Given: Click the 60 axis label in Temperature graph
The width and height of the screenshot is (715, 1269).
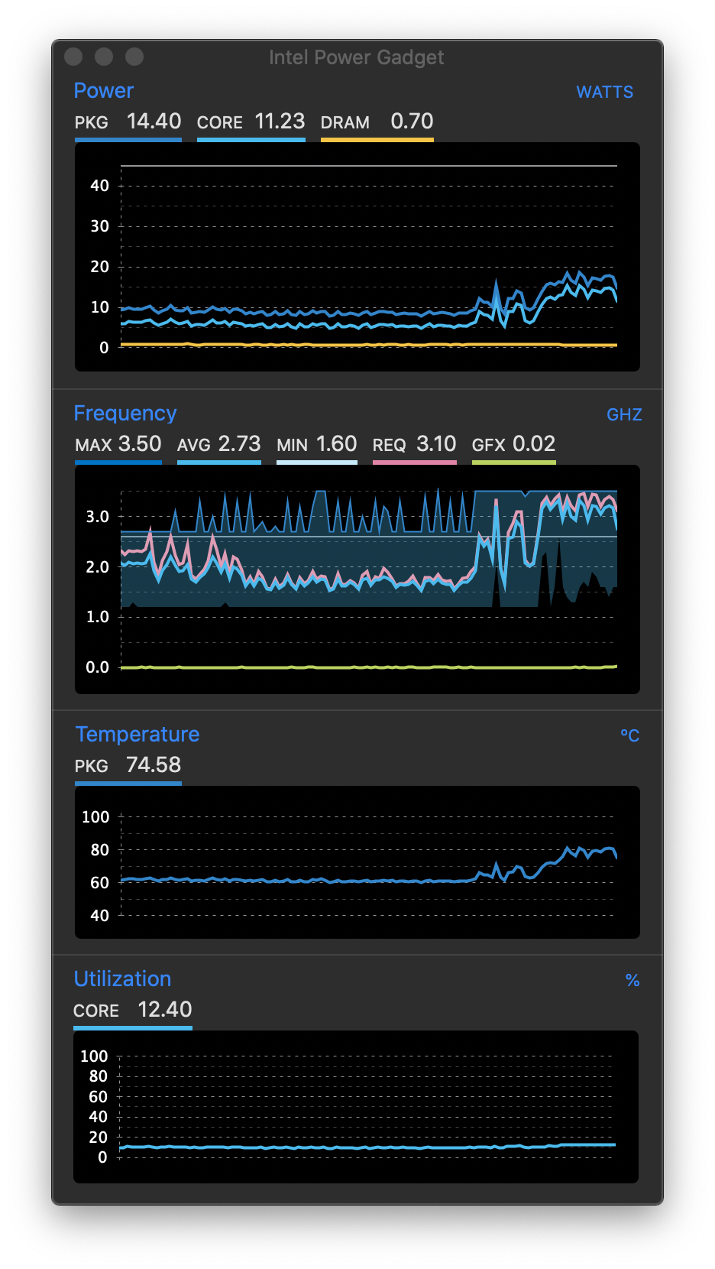Looking at the screenshot, I should (99, 883).
